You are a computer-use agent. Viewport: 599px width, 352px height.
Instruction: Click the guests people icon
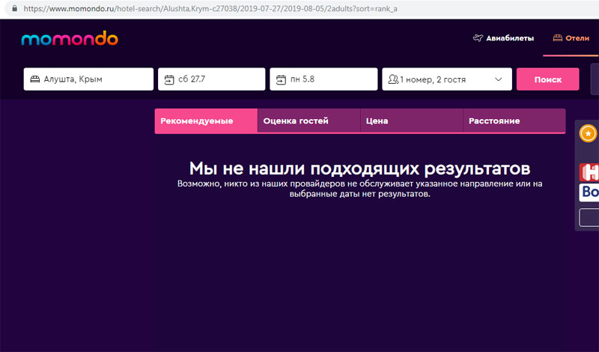(x=393, y=79)
